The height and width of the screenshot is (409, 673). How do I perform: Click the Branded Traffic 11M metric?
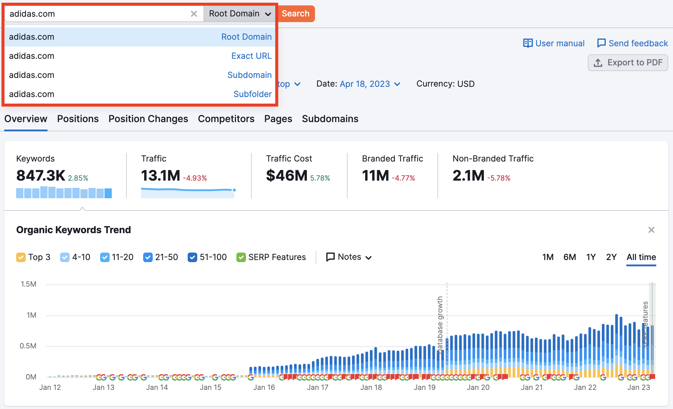coord(376,175)
